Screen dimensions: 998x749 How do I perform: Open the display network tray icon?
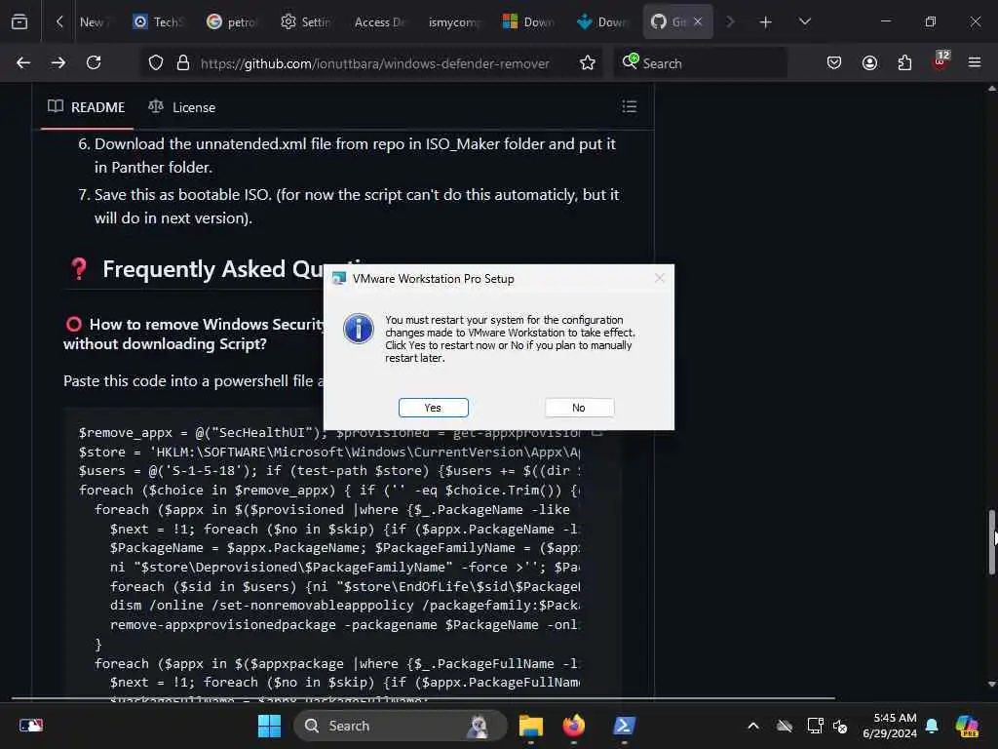point(816,726)
